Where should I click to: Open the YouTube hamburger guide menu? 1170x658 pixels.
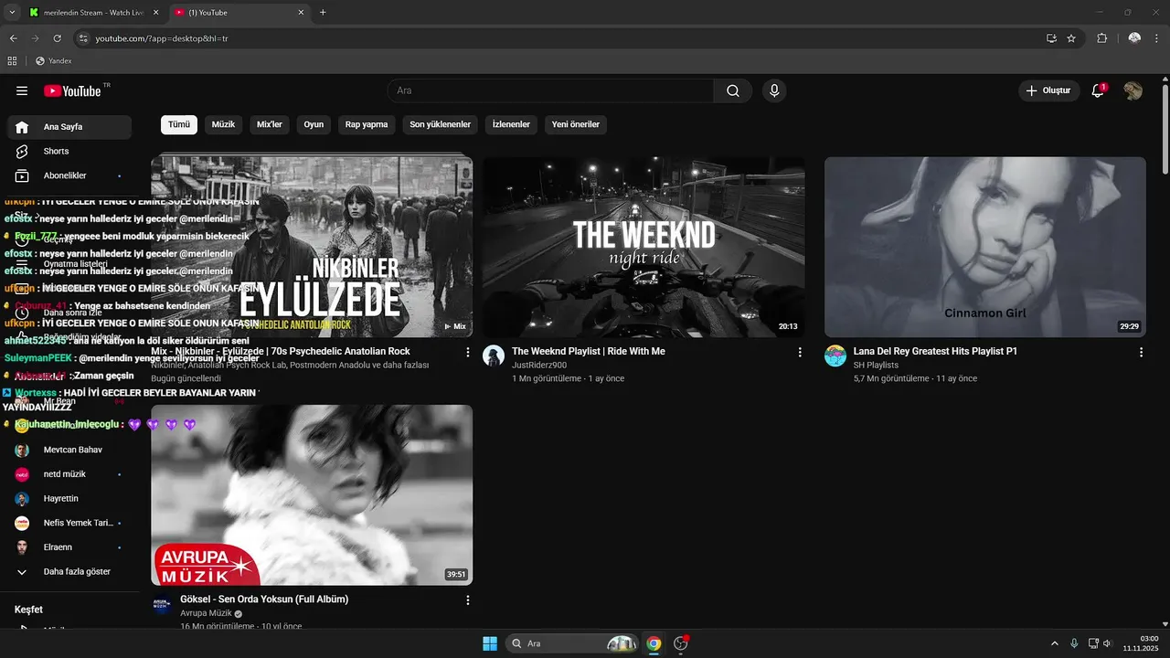[x=22, y=90]
